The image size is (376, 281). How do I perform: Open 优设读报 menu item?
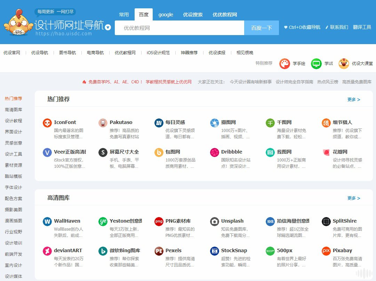217,53
